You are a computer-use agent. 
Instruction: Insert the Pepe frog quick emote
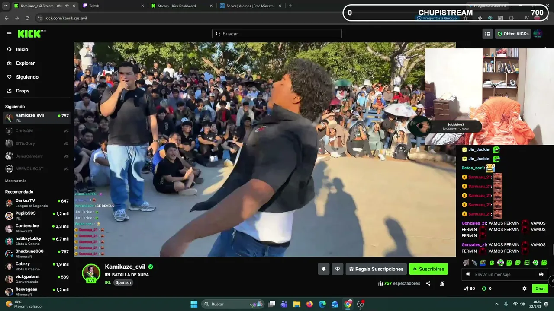click(483, 263)
